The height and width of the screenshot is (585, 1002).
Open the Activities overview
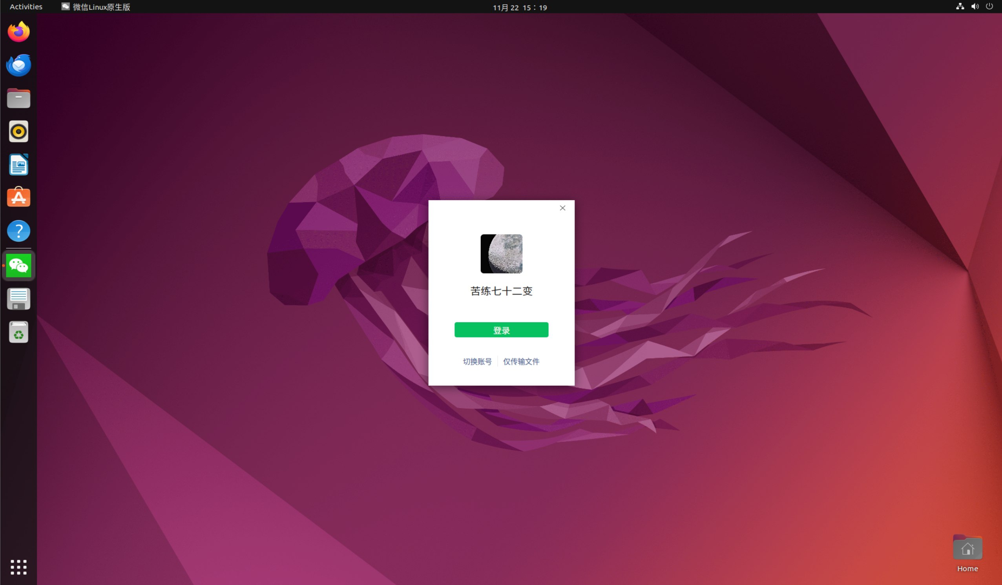26,7
